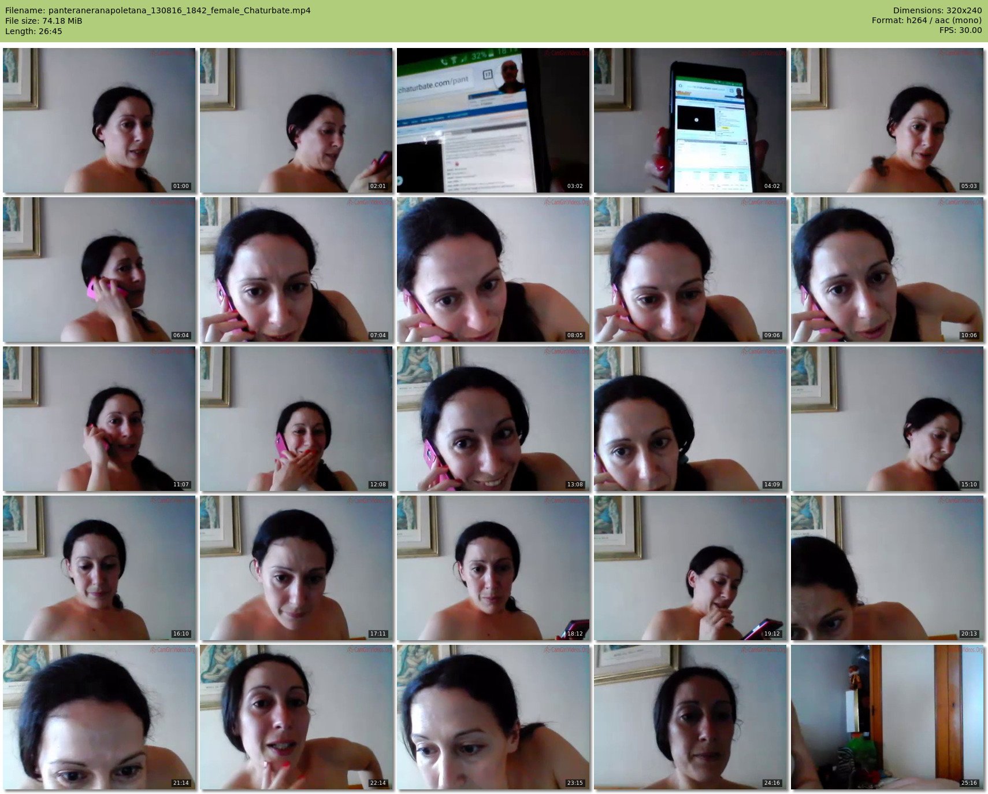Click the thumbnail timestamped 15:10
The height and width of the screenshot is (794, 988).
click(887, 419)
